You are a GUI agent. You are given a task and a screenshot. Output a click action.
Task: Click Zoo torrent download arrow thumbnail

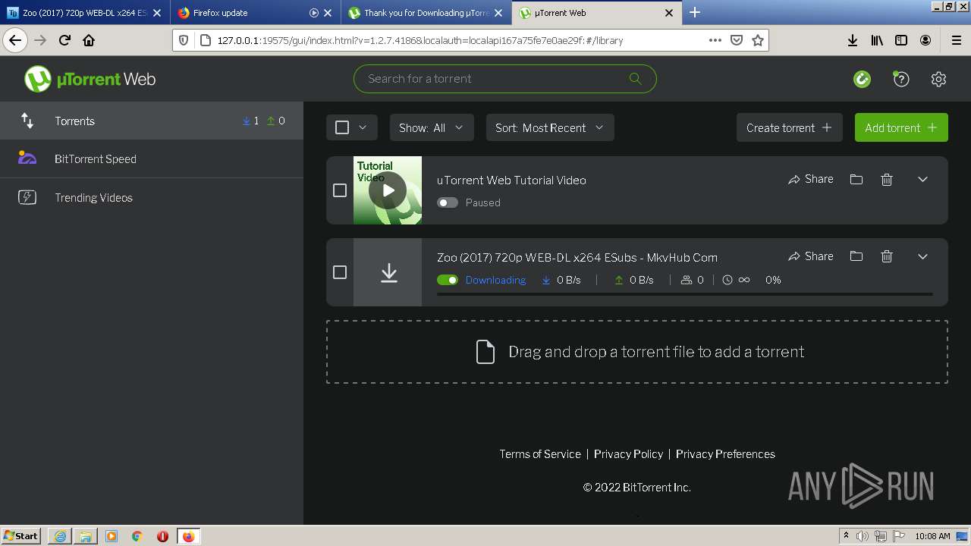(x=388, y=272)
